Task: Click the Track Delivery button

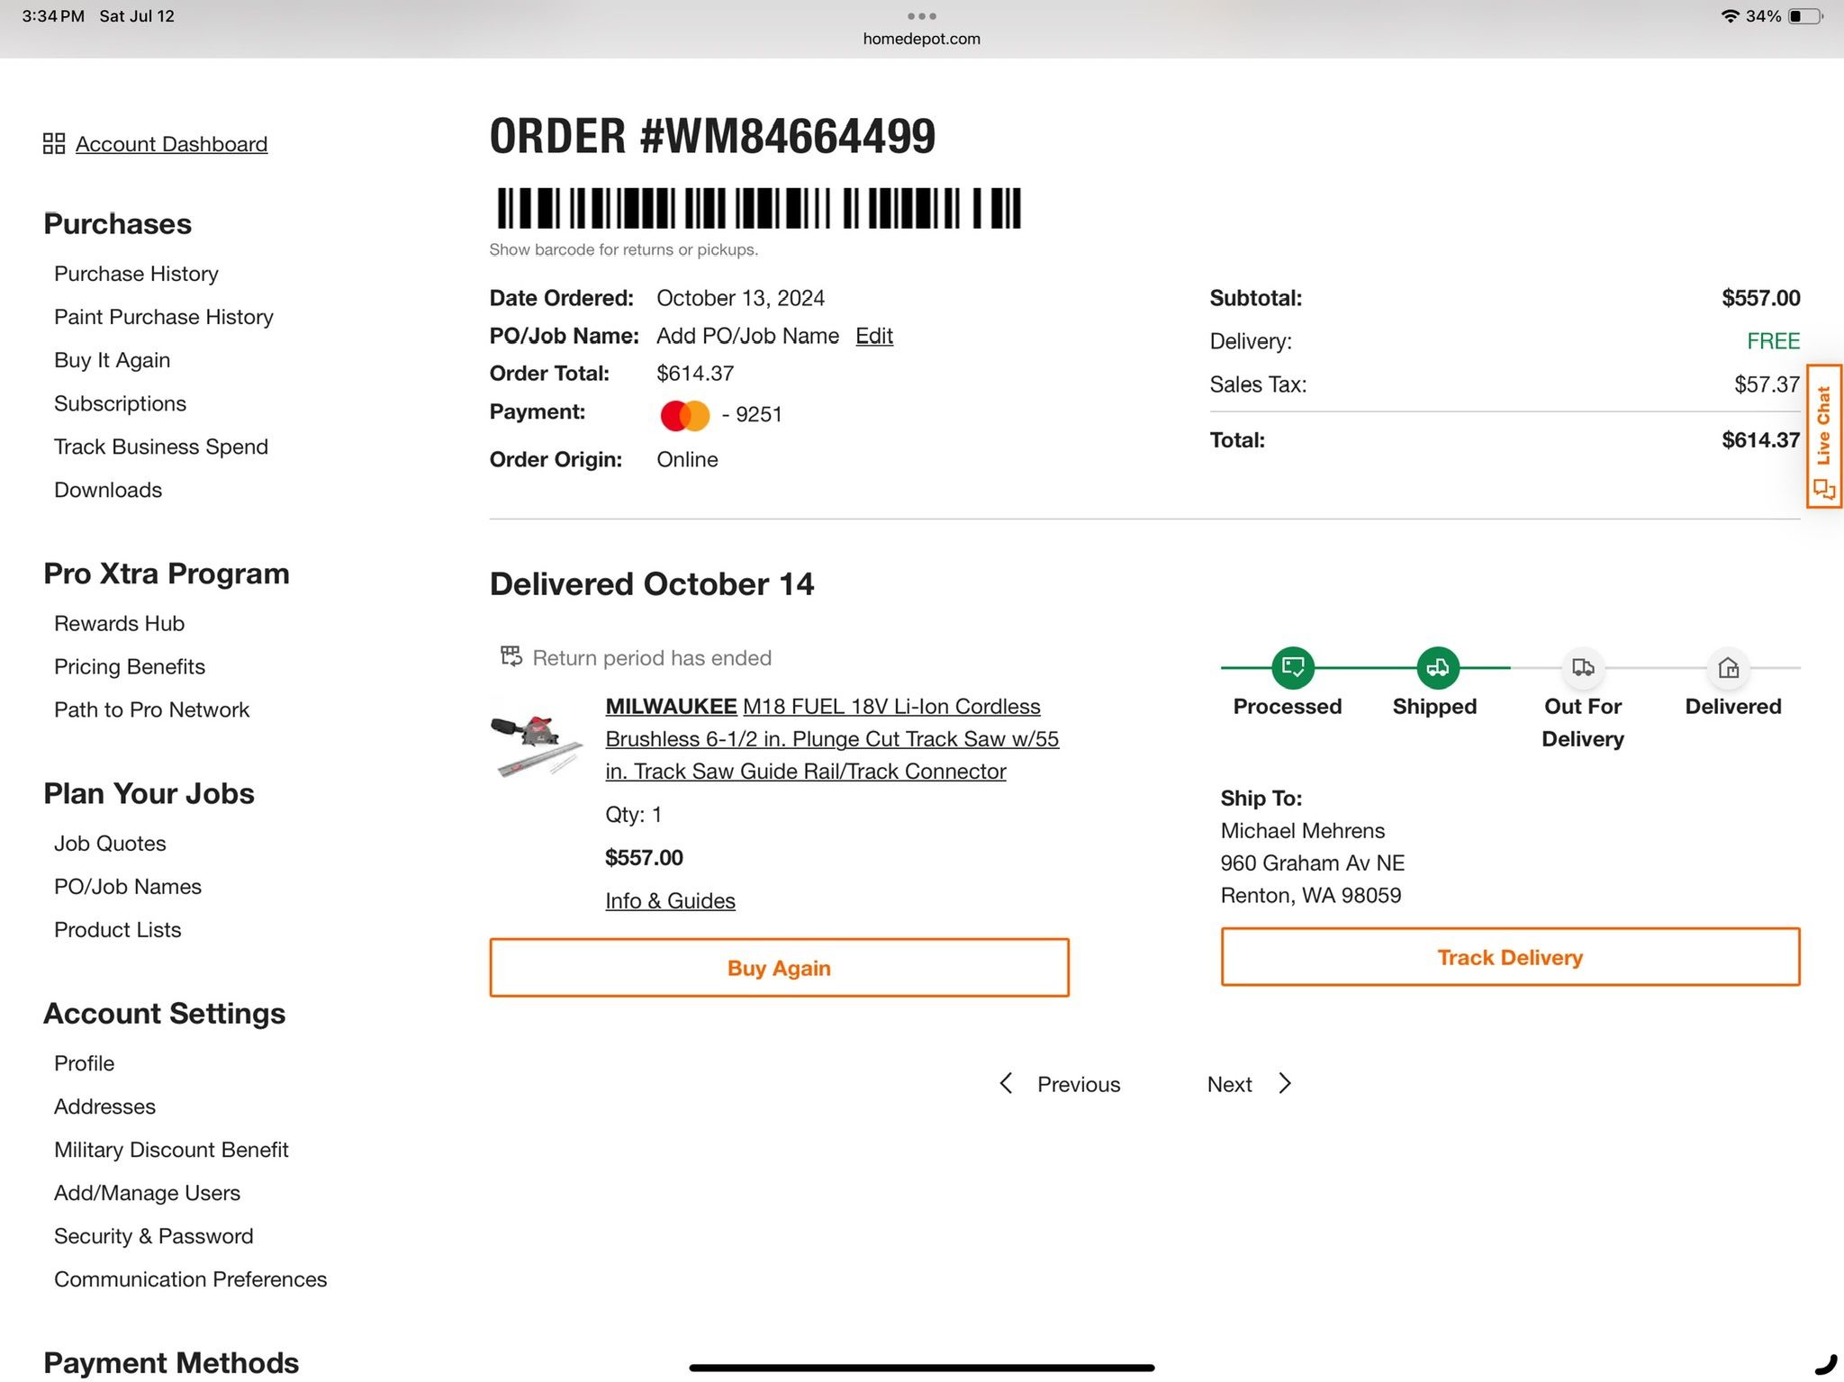Action: pos(1510,957)
